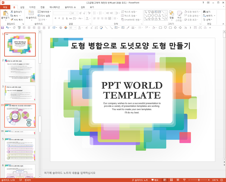Screen dimensions: 226x182
Task: Collapse the ribbon with the chevron arrow
Action: point(223,24)
